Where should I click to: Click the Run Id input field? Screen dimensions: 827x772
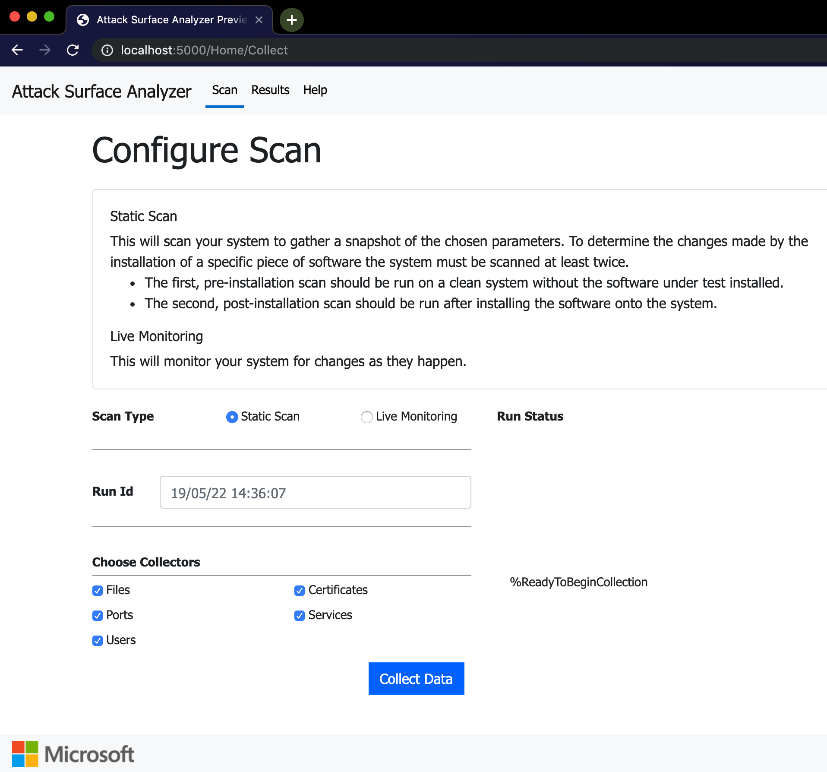[316, 492]
